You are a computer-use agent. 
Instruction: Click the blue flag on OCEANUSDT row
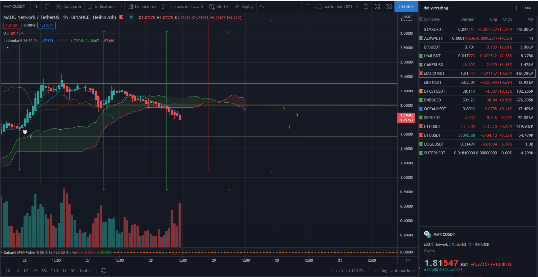tap(421, 109)
